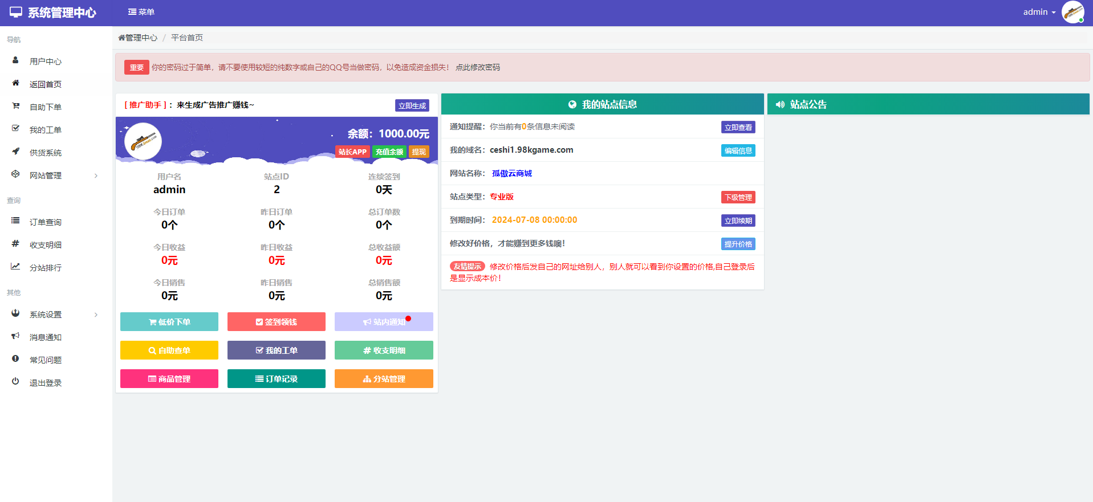Click the red 签到领钱 check-in button

[277, 322]
